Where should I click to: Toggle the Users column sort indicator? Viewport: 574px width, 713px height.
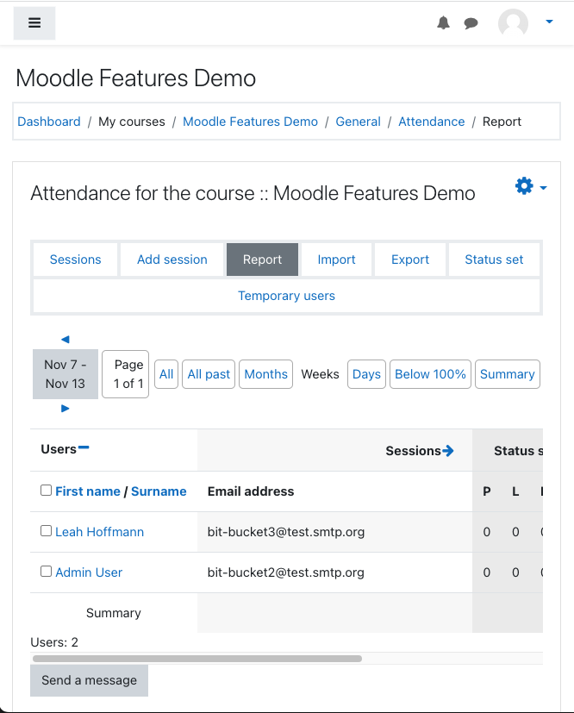click(x=84, y=448)
